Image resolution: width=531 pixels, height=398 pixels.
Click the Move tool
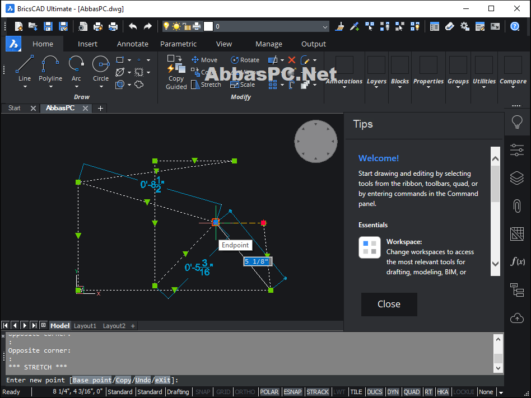click(204, 60)
